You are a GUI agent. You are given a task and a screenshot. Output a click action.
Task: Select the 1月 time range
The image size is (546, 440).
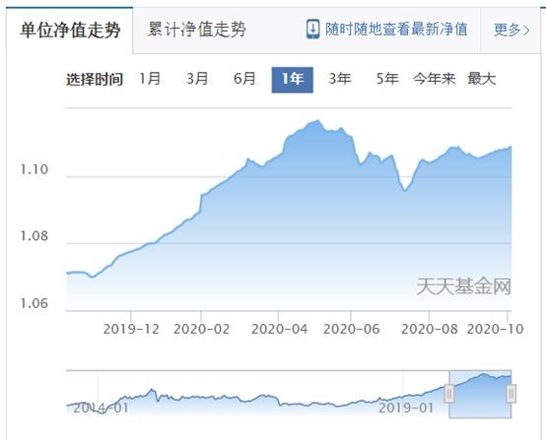click(150, 79)
